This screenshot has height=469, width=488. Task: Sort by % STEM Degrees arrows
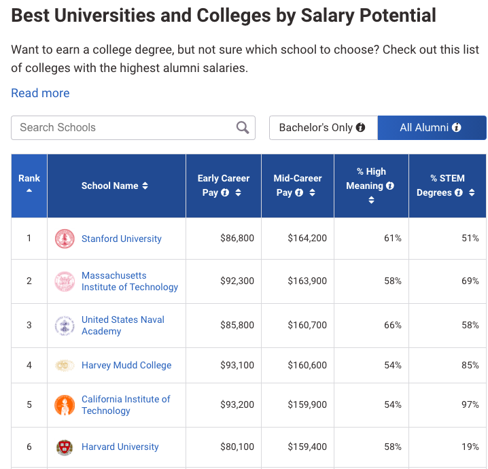tap(472, 192)
